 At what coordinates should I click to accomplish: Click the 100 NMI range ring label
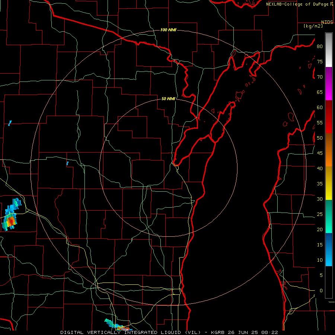168,30
